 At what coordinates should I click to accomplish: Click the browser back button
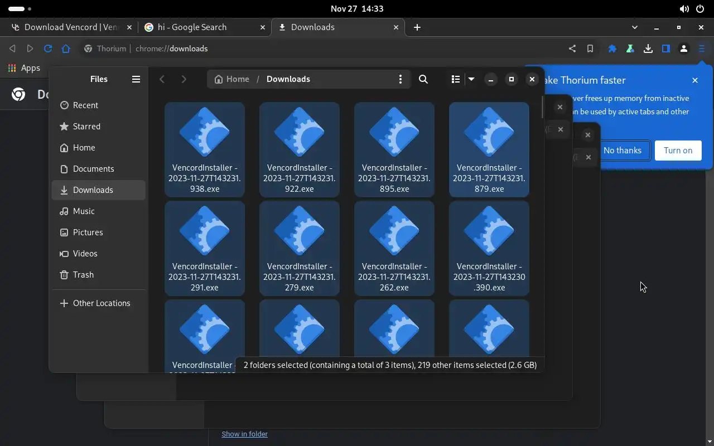pos(12,49)
